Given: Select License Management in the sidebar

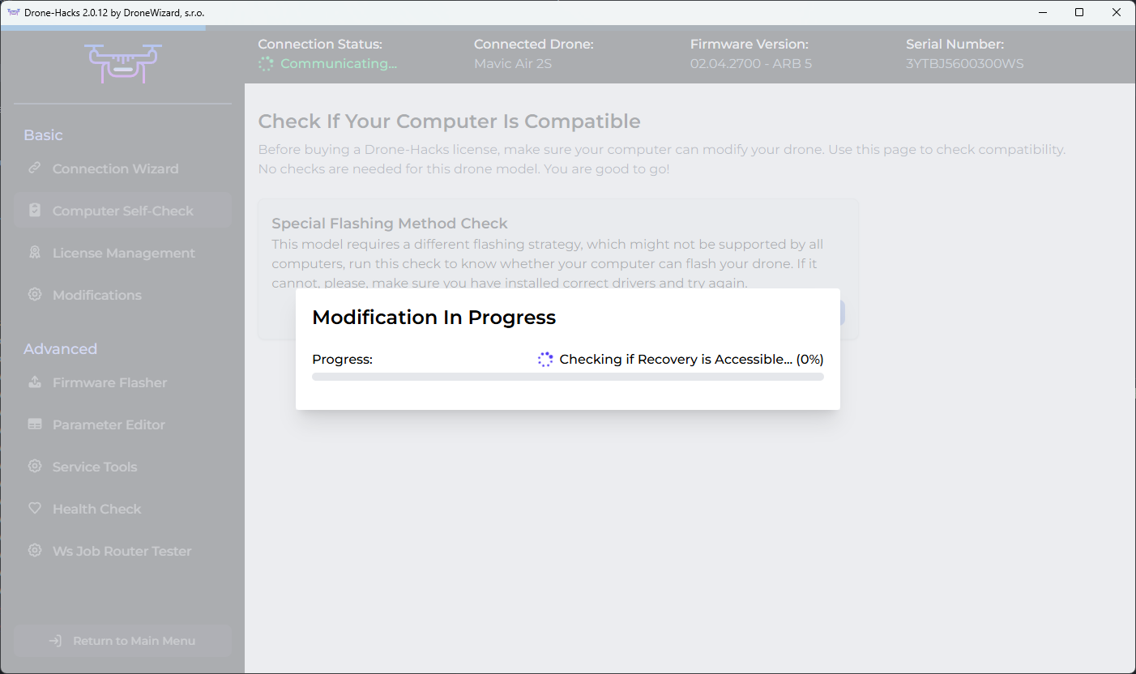Looking at the screenshot, I should (x=123, y=253).
